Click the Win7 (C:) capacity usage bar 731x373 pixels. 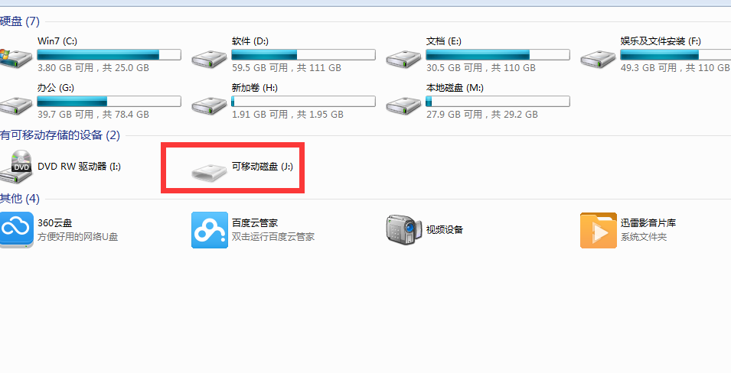click(x=109, y=54)
